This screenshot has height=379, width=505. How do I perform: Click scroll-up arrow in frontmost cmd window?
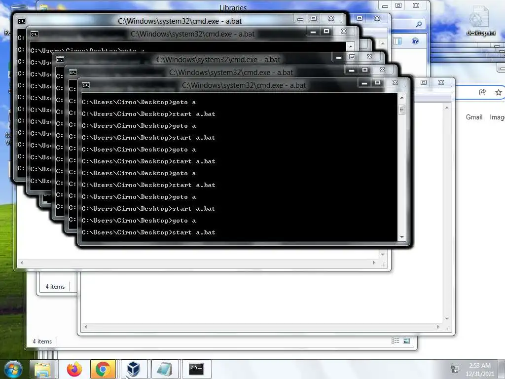point(401,97)
